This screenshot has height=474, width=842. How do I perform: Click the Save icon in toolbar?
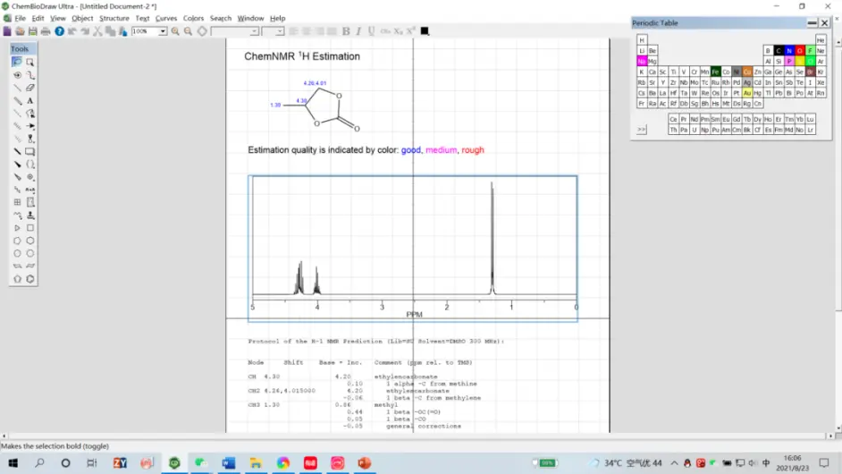point(33,31)
